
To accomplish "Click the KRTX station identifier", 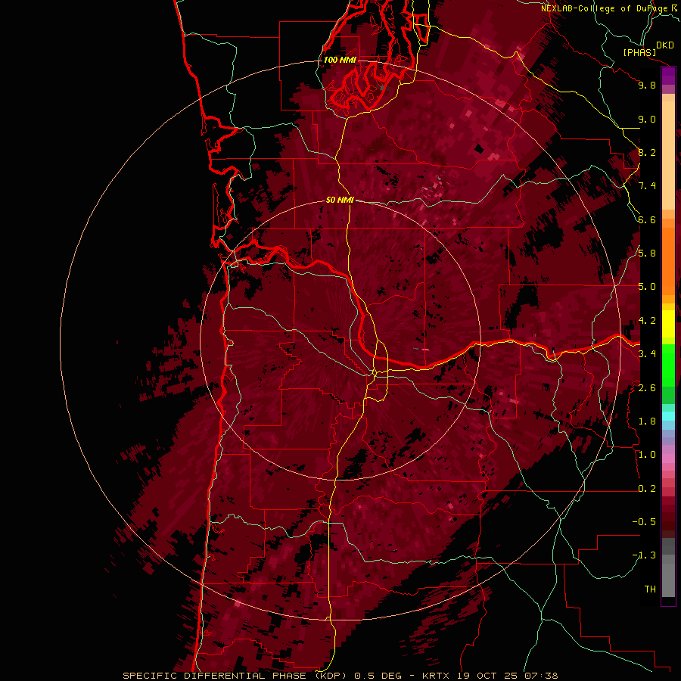I will (x=437, y=676).
